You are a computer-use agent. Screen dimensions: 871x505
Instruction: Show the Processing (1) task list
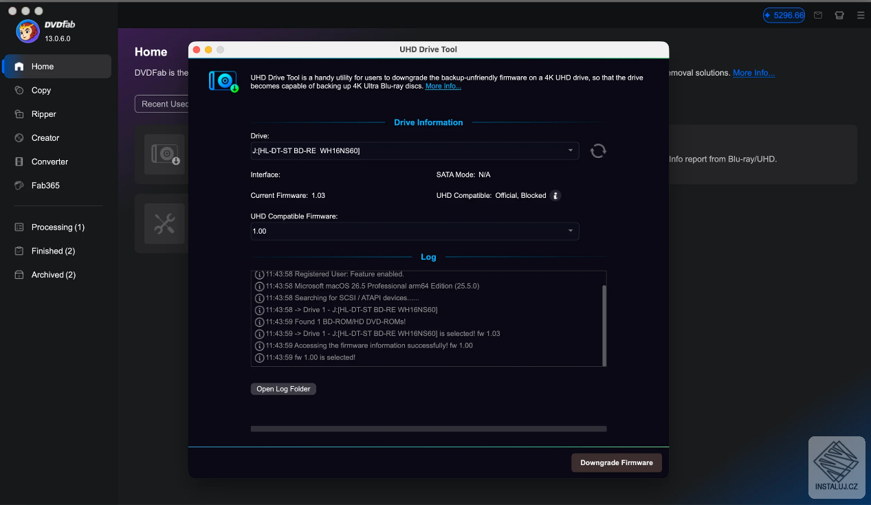coord(57,227)
